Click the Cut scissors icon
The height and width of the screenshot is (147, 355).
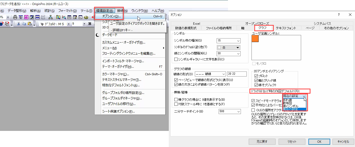click(18, 24)
